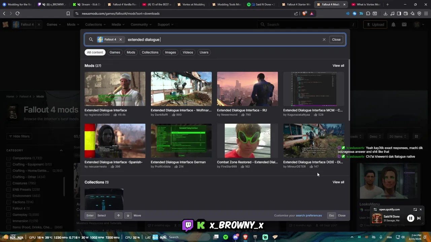Open the user avatar dropdown
The height and width of the screenshot is (242, 431).
click(419, 25)
